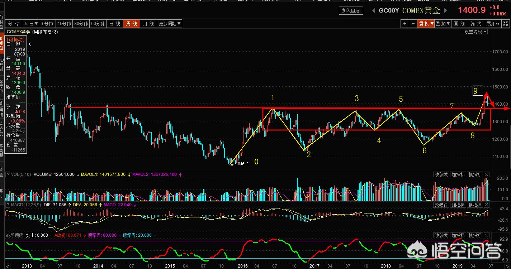Click 加指标 in the VOL panel
Image resolution: width=511 pixels, height=269 pixels.
click(458, 174)
